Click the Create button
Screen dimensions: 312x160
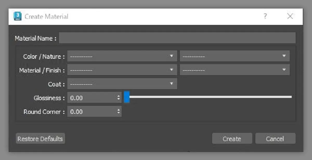232,139
